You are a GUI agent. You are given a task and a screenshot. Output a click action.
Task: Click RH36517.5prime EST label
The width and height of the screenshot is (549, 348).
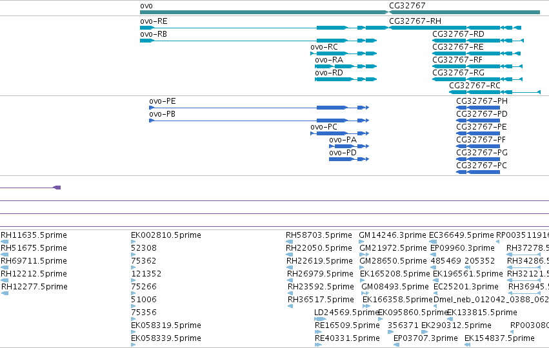point(321,300)
